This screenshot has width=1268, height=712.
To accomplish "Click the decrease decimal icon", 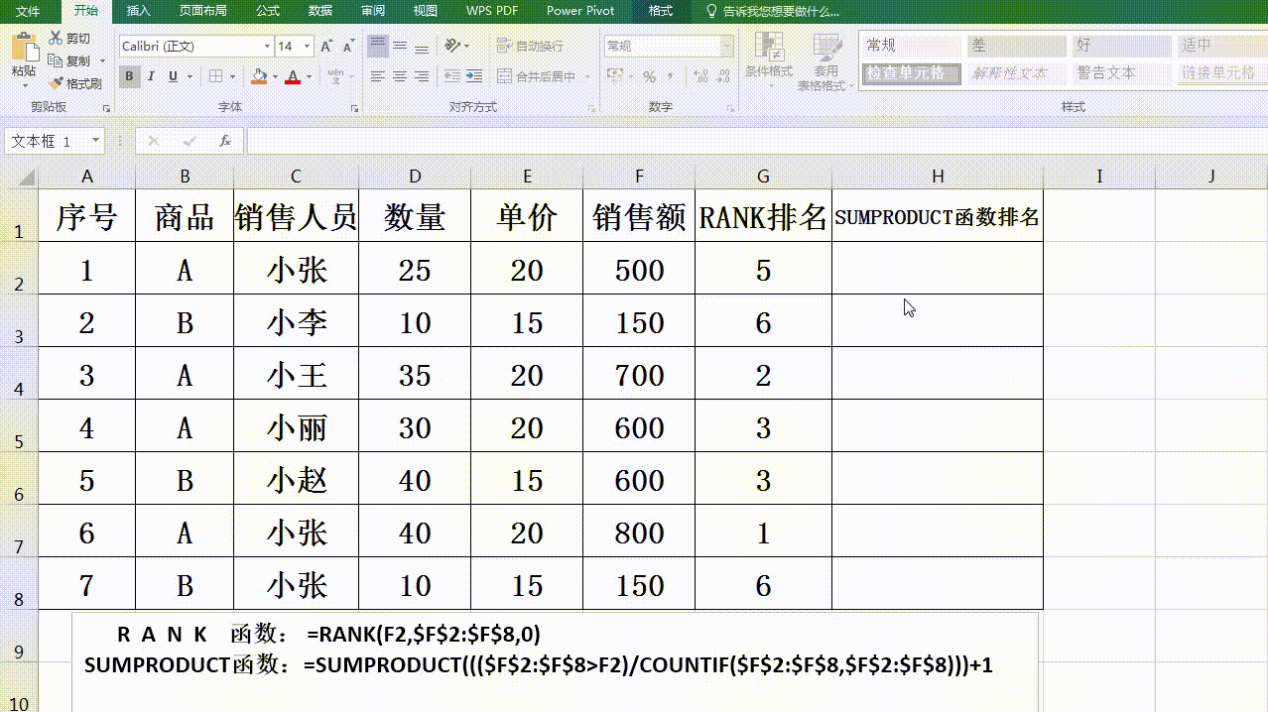I will pyautogui.click(x=722, y=76).
